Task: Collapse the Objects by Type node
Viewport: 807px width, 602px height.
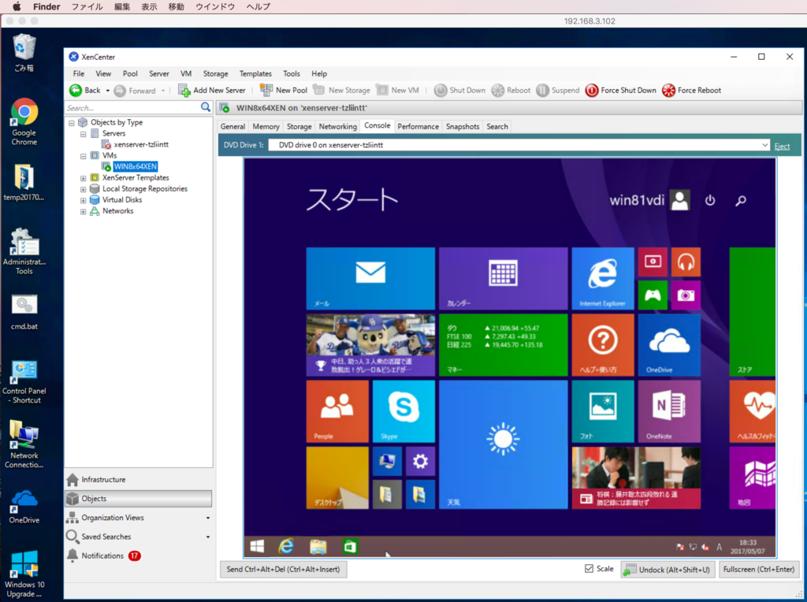Action: point(72,123)
